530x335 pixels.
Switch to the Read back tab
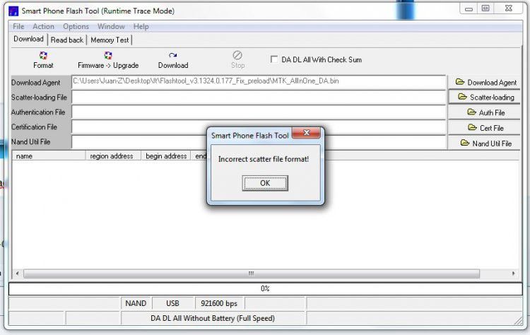coord(67,40)
